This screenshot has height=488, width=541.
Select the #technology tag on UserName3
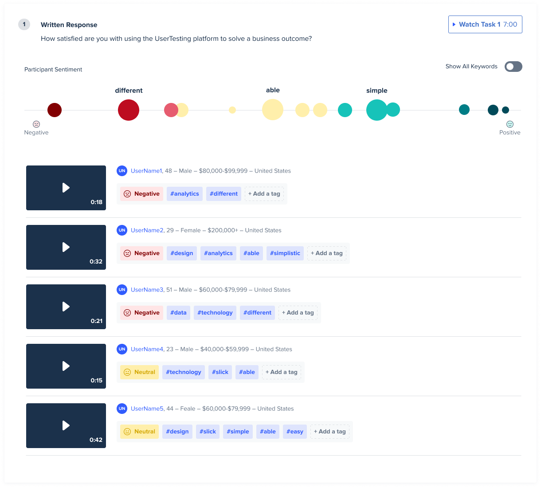click(x=215, y=313)
